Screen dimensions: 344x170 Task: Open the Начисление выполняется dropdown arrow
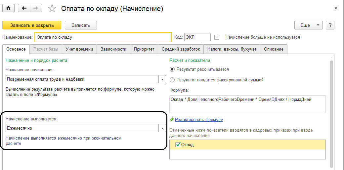pyautogui.click(x=162, y=128)
